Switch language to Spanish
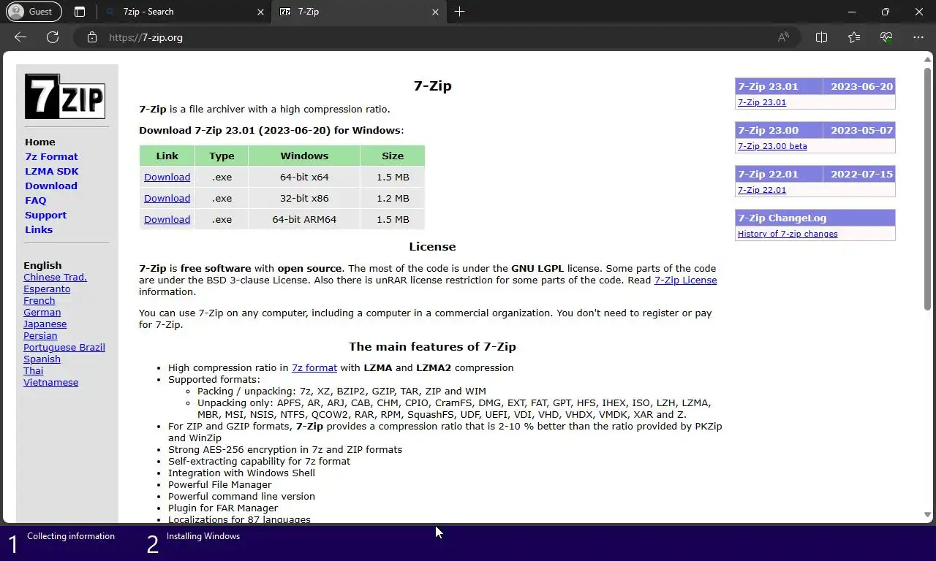This screenshot has width=936, height=561. click(42, 359)
